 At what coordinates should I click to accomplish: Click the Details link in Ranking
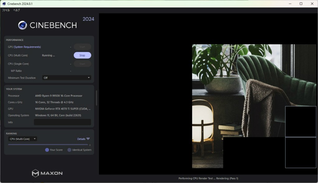tap(81, 139)
